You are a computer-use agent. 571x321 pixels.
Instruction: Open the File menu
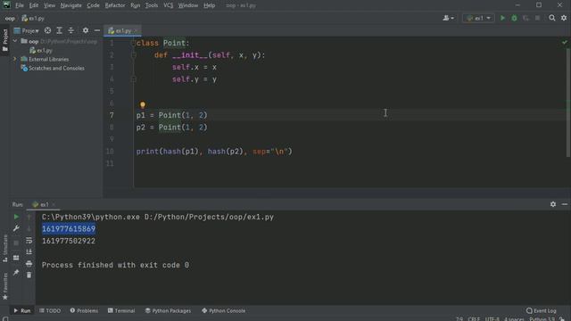click(x=20, y=5)
